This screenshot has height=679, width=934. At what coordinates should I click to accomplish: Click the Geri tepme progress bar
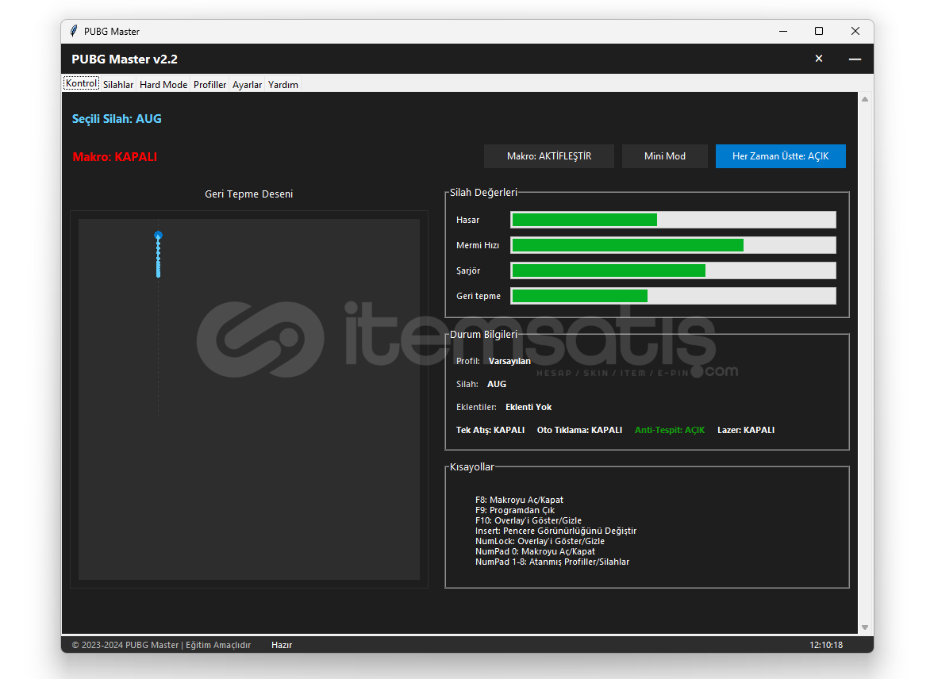coord(673,296)
